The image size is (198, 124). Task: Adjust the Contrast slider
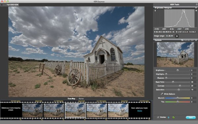[178, 86]
